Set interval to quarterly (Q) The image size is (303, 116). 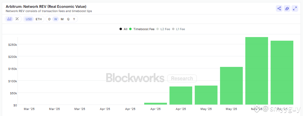(68, 19)
